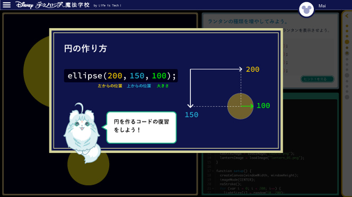Click the speech bubble 円を作るコードの復習をしよう
Screen dimensions: 352x197
142,127
